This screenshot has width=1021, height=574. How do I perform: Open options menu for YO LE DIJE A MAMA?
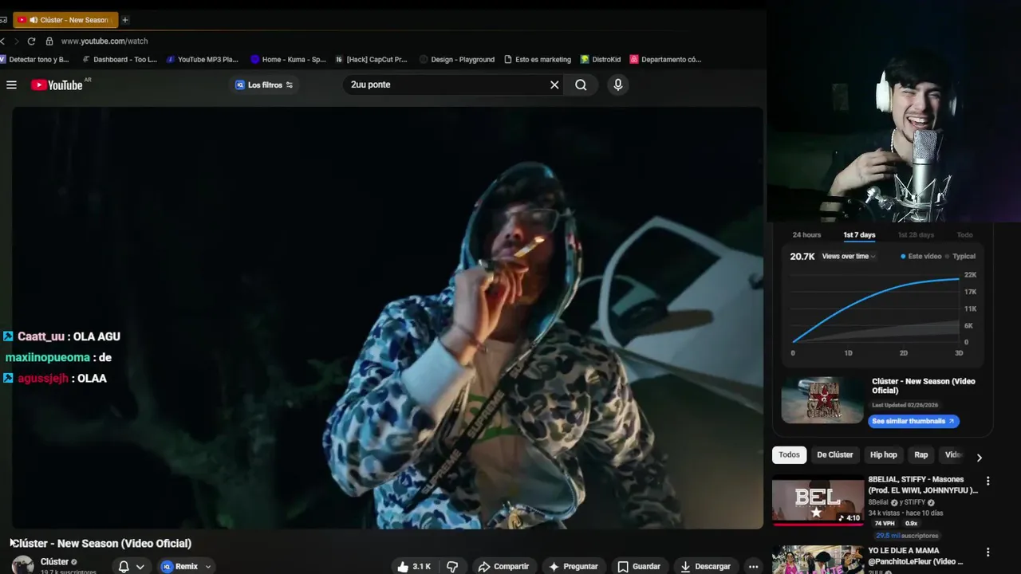987,552
